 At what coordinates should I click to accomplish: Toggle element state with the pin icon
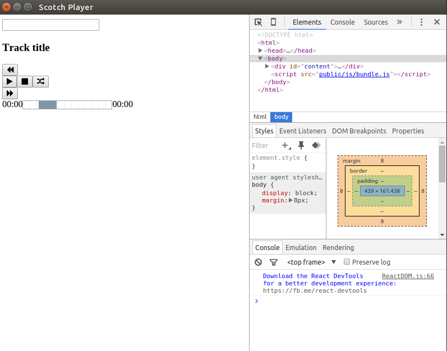coord(301,145)
